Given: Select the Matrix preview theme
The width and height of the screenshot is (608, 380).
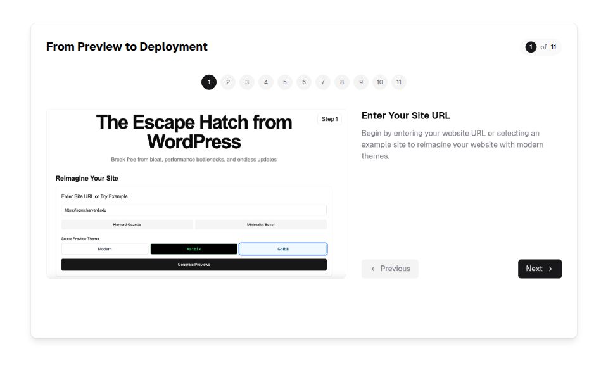Looking at the screenshot, I should click(194, 249).
